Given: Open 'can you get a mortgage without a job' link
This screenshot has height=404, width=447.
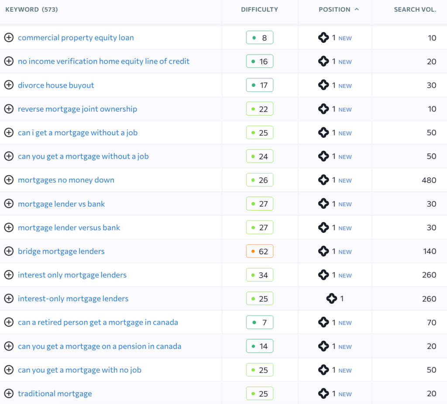Looking at the screenshot, I should [83, 156].
